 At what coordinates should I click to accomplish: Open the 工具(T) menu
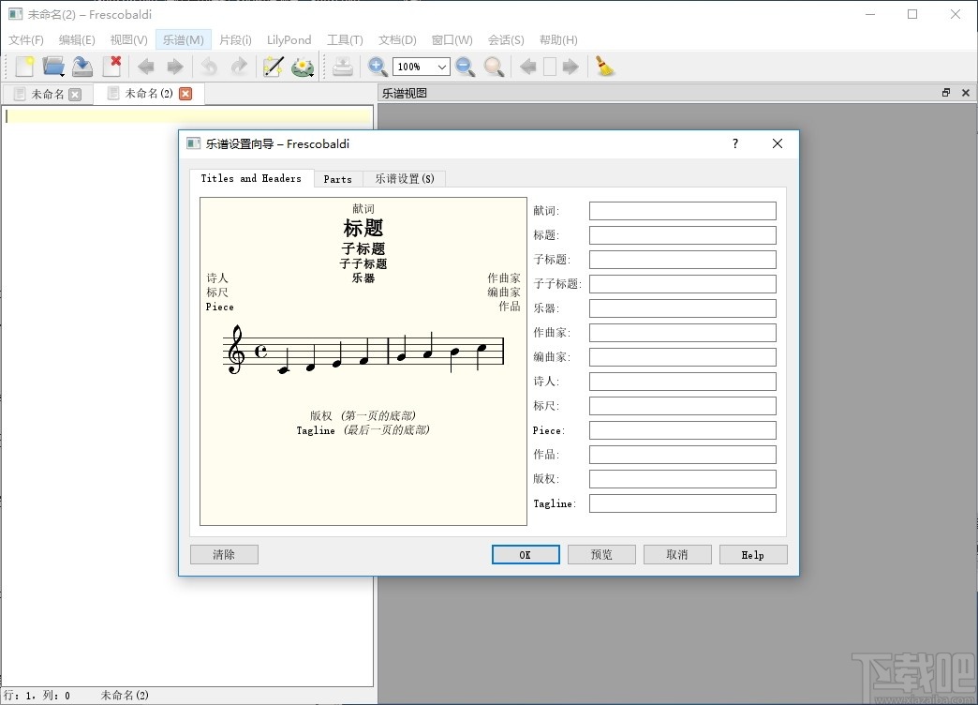[345, 39]
